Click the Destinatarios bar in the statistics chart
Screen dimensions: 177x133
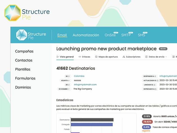[92, 120]
